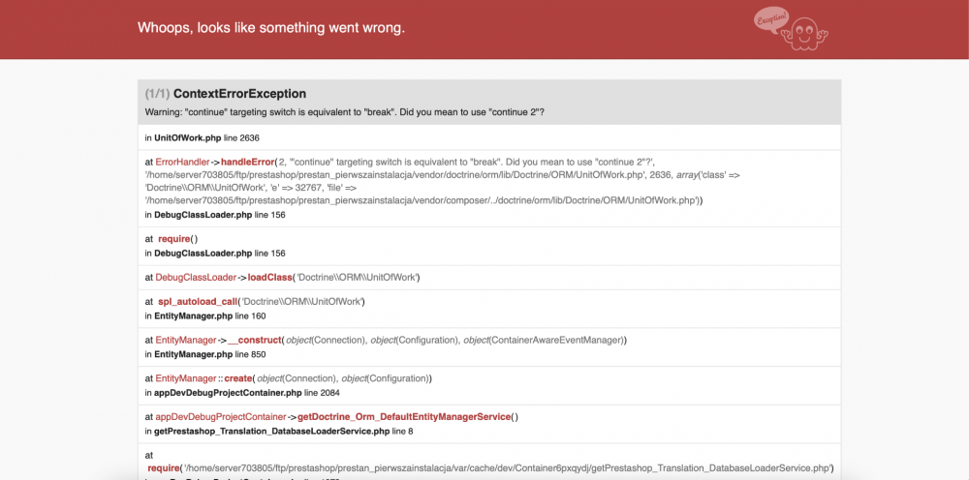Click the ErrorHandler class name
This screenshot has height=480, width=969.
point(182,162)
